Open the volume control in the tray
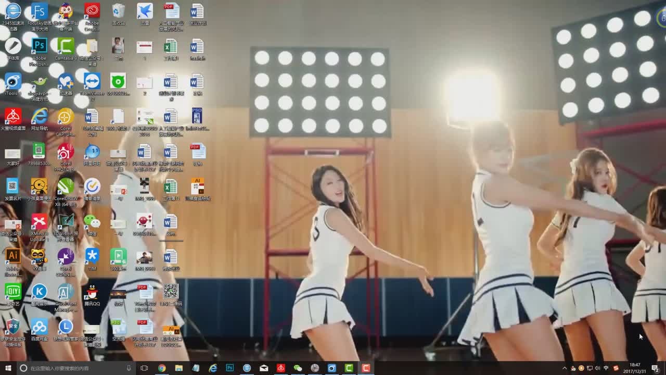Image resolution: width=666 pixels, height=375 pixels. [597, 368]
